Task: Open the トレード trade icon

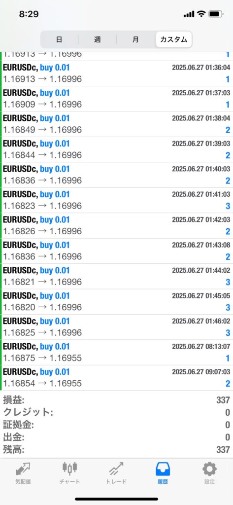Action: point(116,469)
